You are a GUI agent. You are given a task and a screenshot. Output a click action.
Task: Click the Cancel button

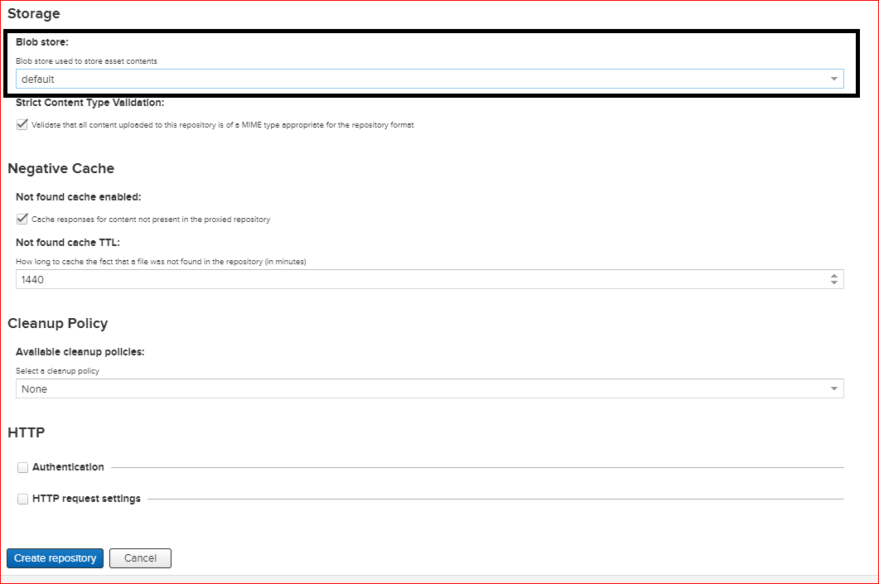[x=140, y=558]
